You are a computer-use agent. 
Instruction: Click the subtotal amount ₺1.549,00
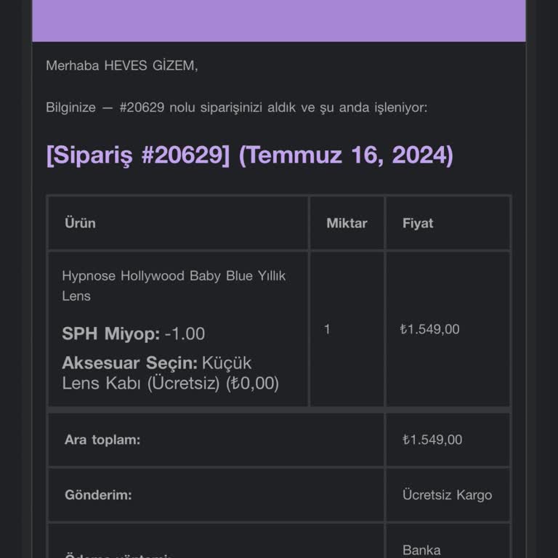[432, 440]
